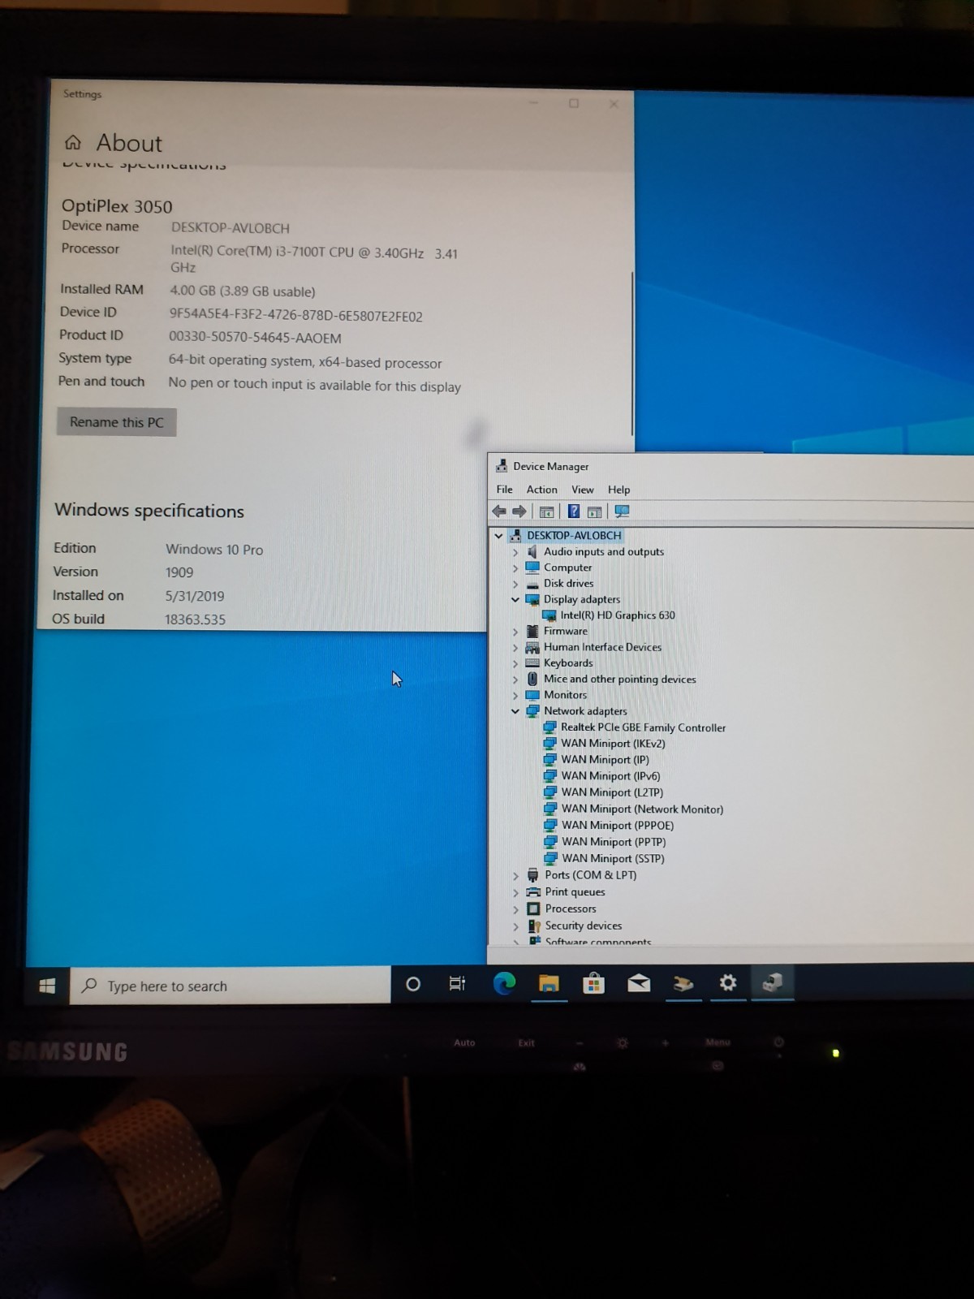The height and width of the screenshot is (1299, 974).
Task: Click Settings Home icon beside About
Action: [x=73, y=143]
